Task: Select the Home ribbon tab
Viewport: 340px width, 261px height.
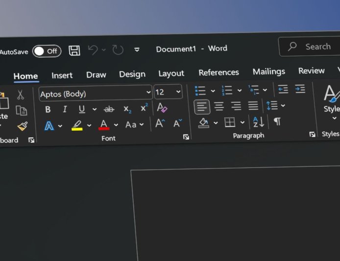Action: pos(25,76)
